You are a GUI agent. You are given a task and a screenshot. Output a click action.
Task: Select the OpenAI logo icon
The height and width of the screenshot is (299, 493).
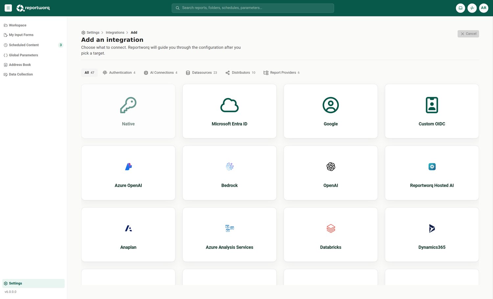[331, 167]
